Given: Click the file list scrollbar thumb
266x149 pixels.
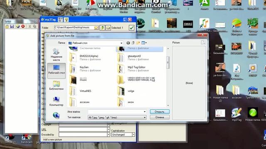Looking at the screenshot, I should pyautogui.click(x=168, y=62).
